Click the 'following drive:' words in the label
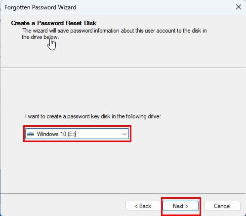 tap(143, 116)
